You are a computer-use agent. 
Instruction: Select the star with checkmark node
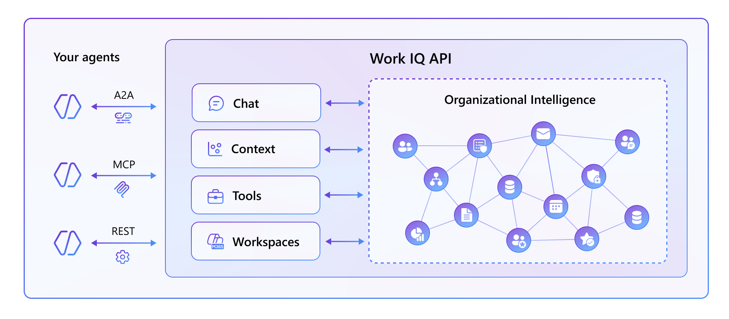(587, 239)
